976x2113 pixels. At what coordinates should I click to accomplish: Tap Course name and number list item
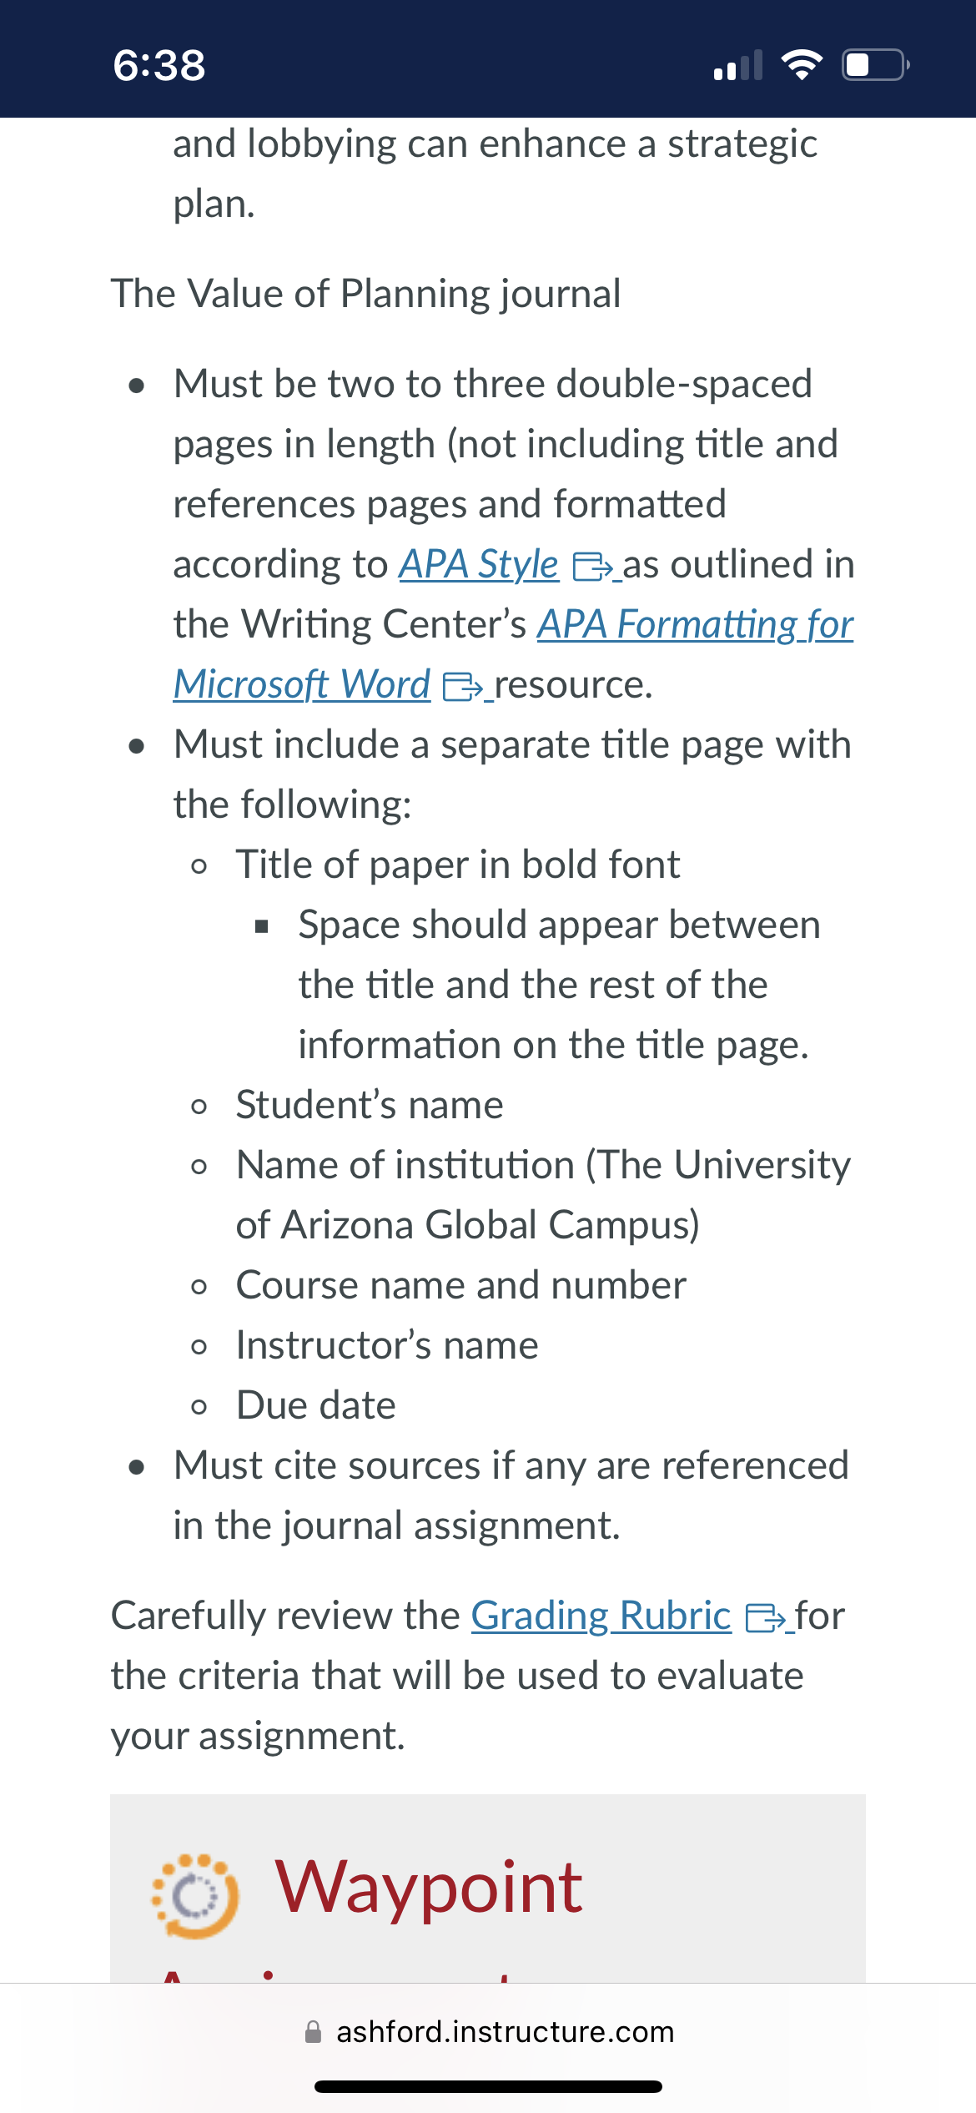click(461, 1285)
